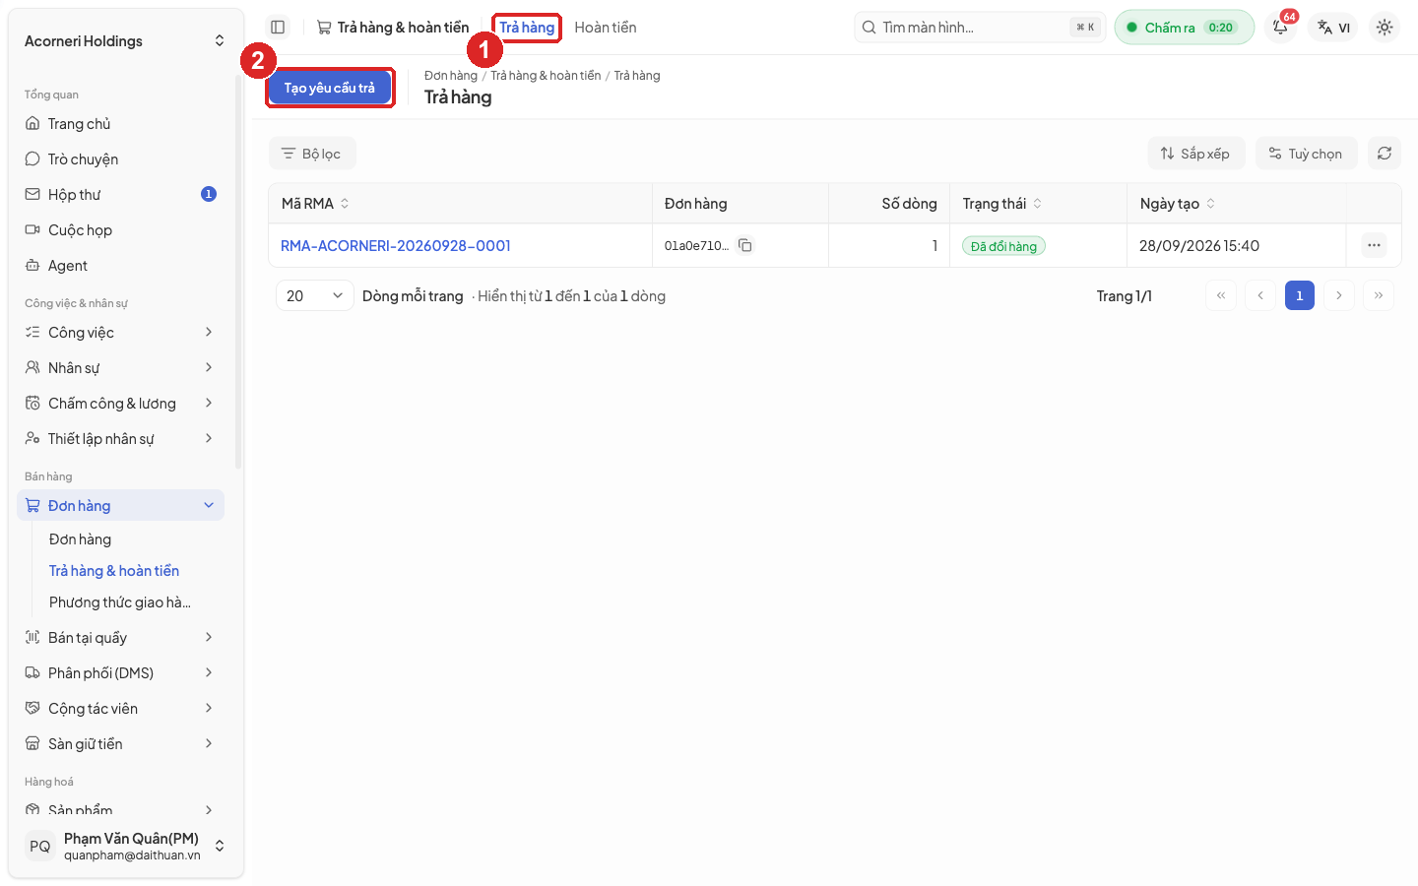This screenshot has width=1418, height=886.
Task: Toggle the sidebar panel icon
Action: pos(278,28)
